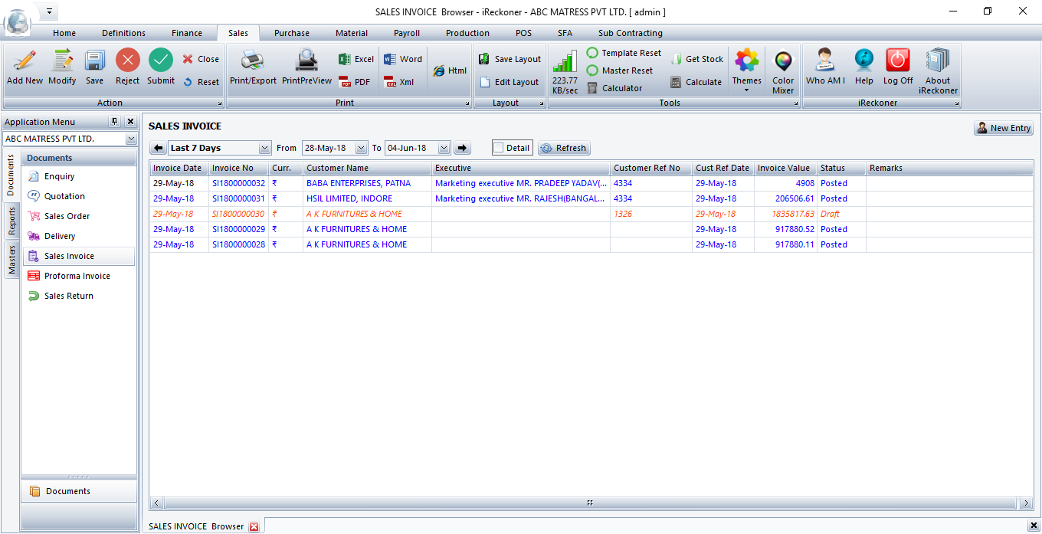The width and height of the screenshot is (1042, 534).
Task: Select the Master Reset radio option
Action: (x=592, y=70)
